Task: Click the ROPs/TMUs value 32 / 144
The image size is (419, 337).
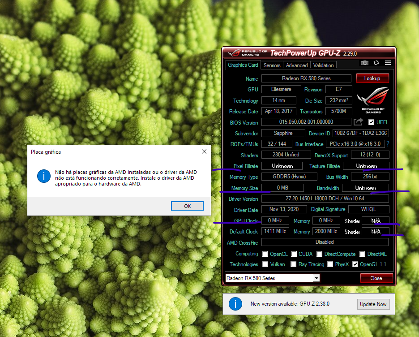Action: 277,143
